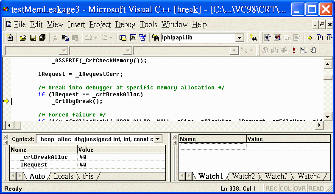Viewport: 335px width, 194px height.
Task: Click the yellow Show Next Statement arrow
Action: click(x=310, y=38)
